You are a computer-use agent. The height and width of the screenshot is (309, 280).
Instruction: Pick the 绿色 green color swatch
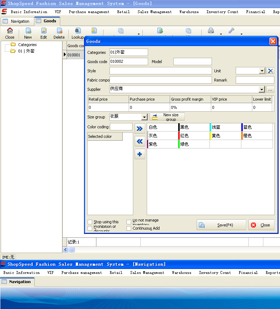point(194,144)
